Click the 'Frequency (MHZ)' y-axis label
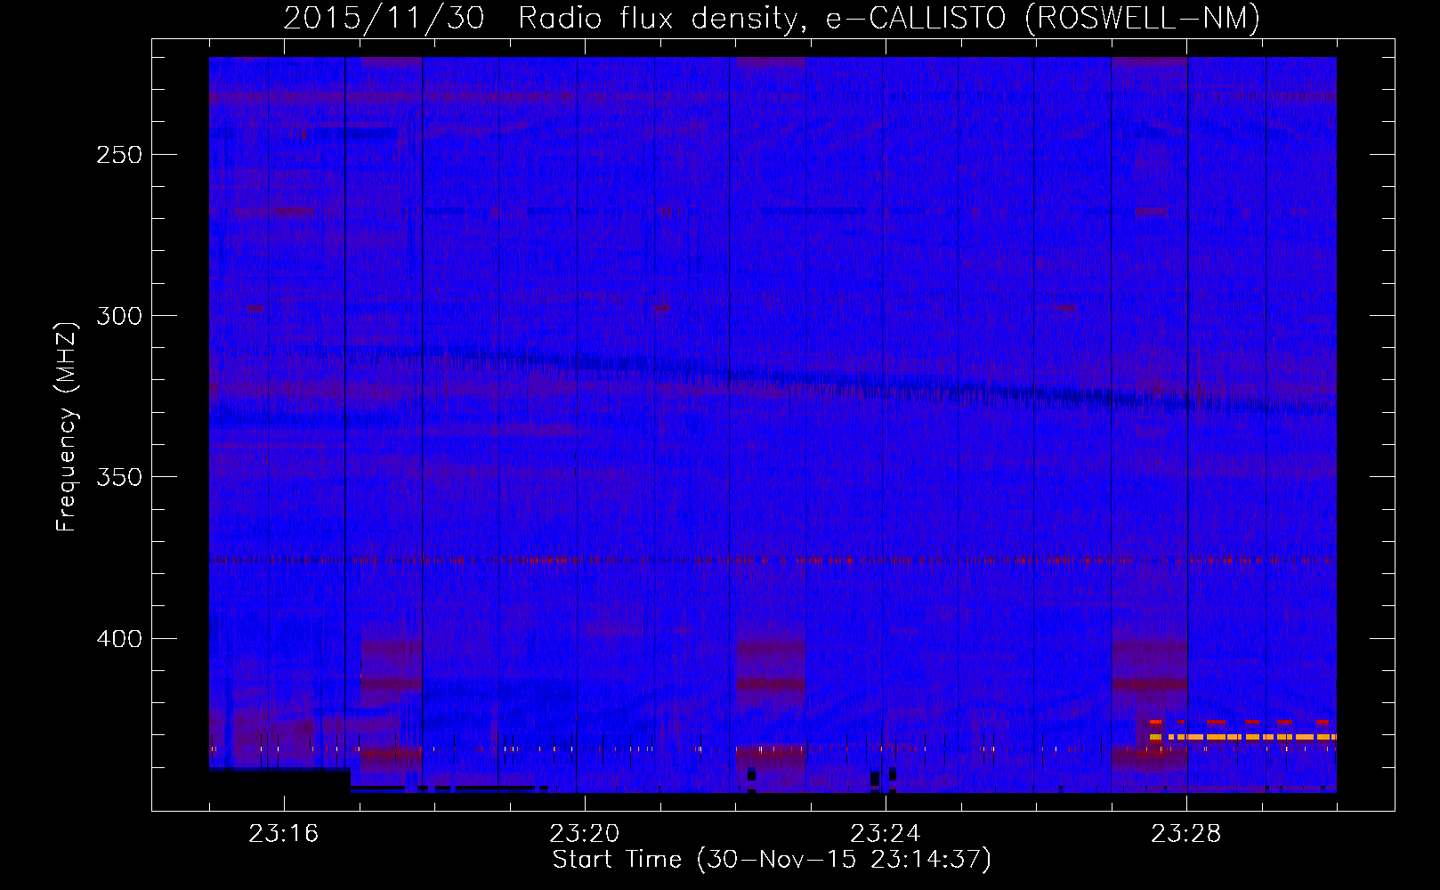The image size is (1440, 890). (67, 427)
